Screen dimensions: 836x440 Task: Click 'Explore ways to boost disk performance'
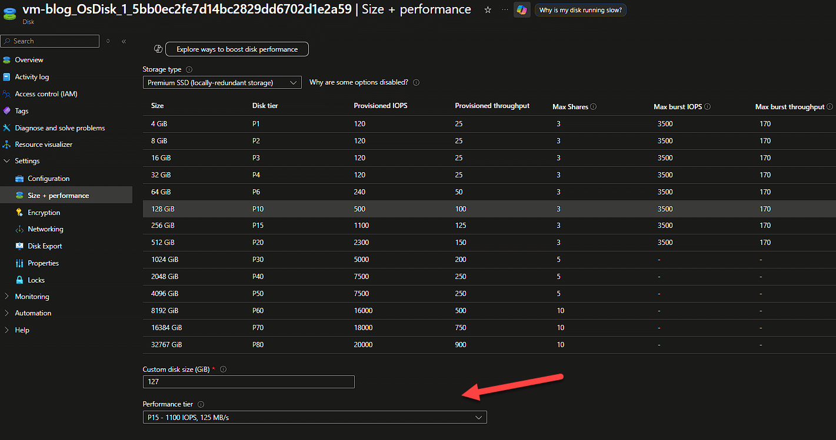[237, 49]
